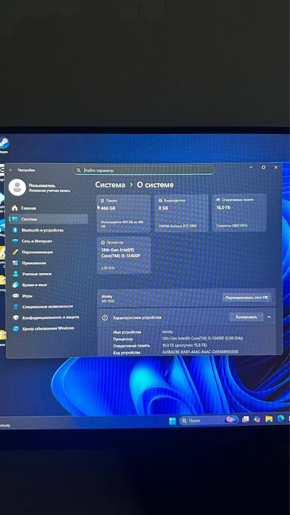Screen dimensions: 290x515
Task: Open the Steam desktop shortcut
Action: (4, 145)
